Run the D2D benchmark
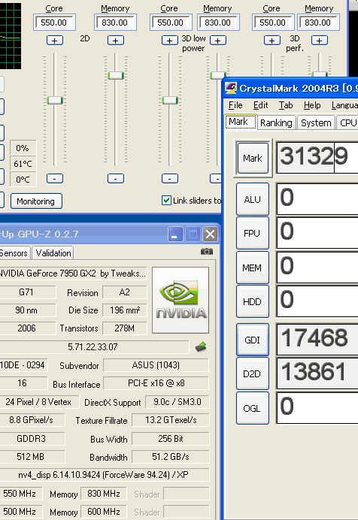This screenshot has height=520, width=358. click(253, 373)
